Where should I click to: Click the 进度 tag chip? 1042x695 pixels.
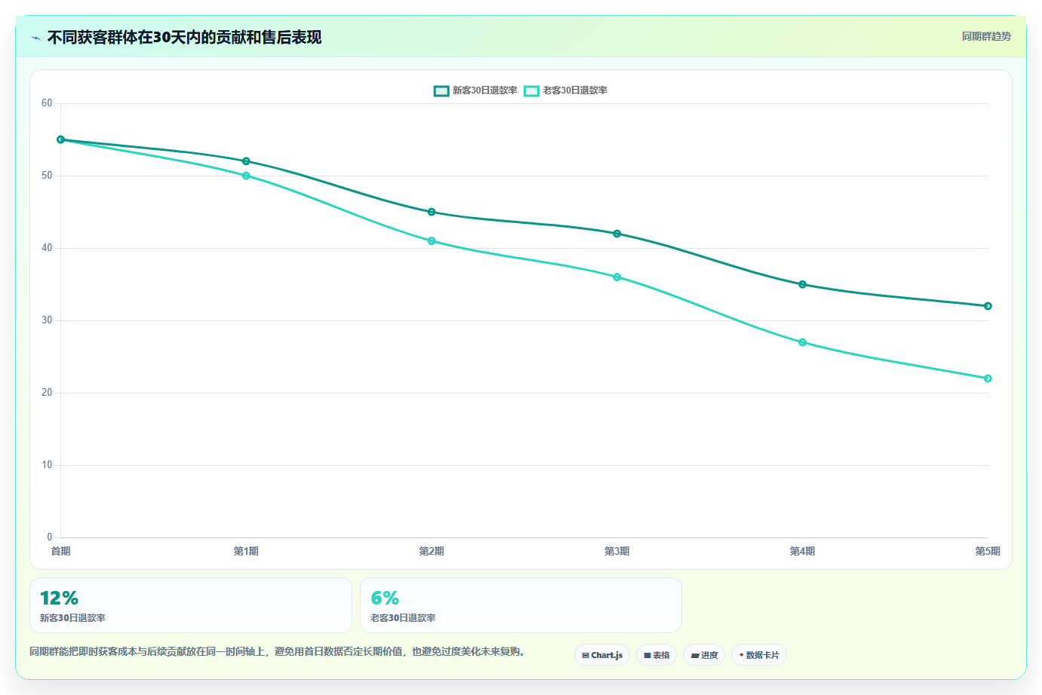[x=704, y=655]
